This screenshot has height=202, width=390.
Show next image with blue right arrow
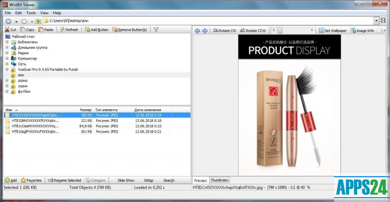point(205,31)
